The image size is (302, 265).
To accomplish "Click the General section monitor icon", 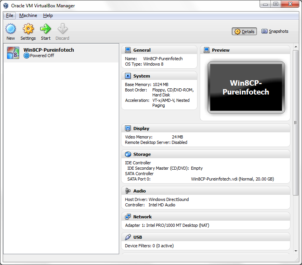I will pos(128,50).
